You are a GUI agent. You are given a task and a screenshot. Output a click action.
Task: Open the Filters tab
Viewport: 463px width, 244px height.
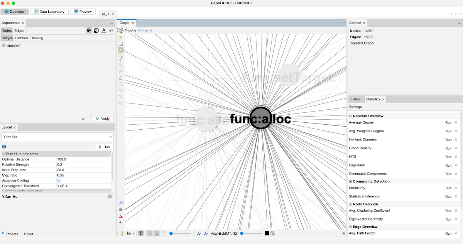click(356, 99)
